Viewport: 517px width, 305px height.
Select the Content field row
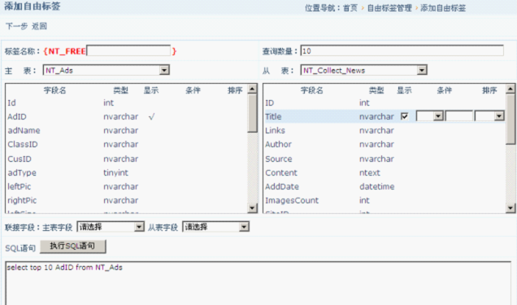[384, 172]
